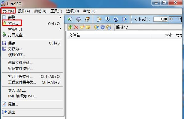Screen dimensions: 184x119
Task: Choose 工程文件另存为... menu entry
Action: 32,82
